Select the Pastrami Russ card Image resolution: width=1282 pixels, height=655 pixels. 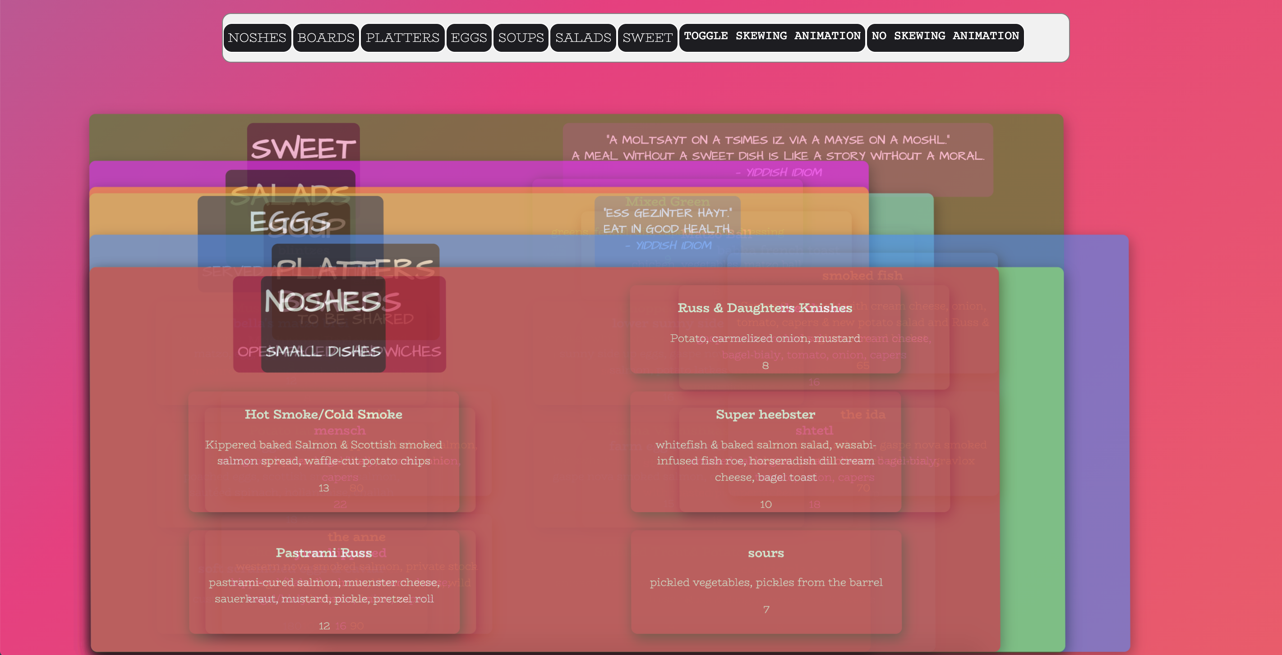pyautogui.click(x=323, y=582)
